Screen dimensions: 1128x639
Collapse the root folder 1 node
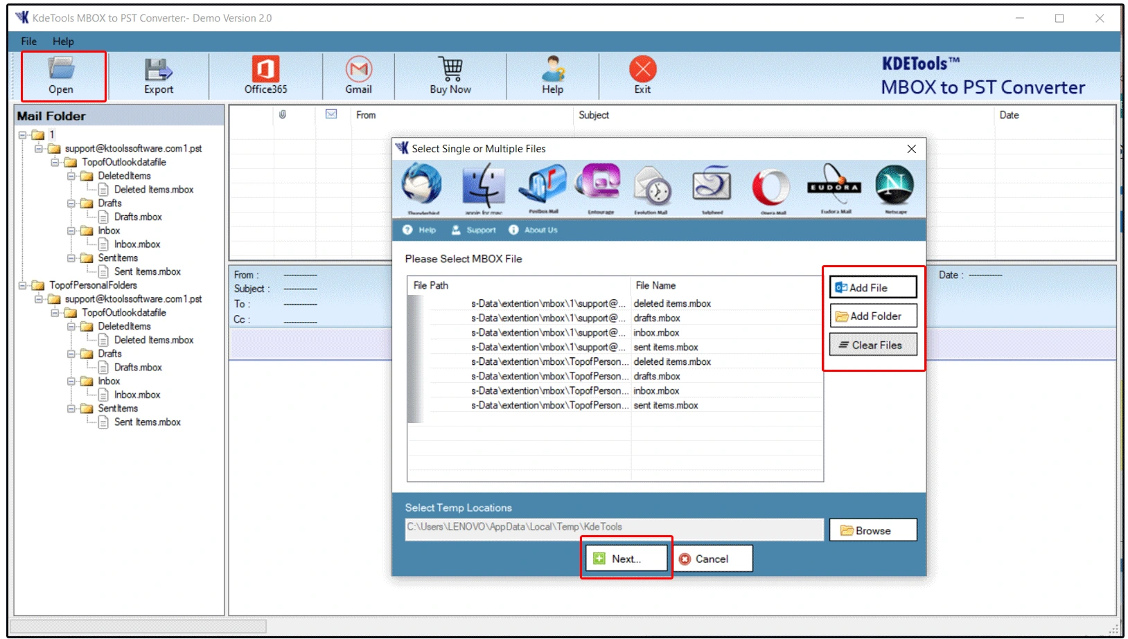[23, 135]
